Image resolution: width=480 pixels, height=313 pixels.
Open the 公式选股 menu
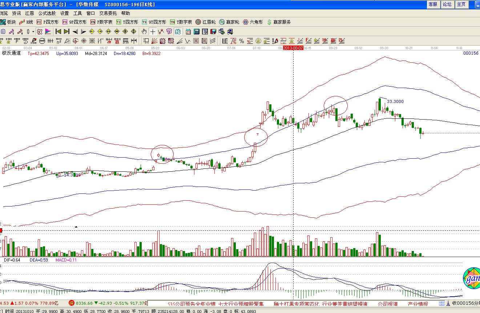click(47, 13)
